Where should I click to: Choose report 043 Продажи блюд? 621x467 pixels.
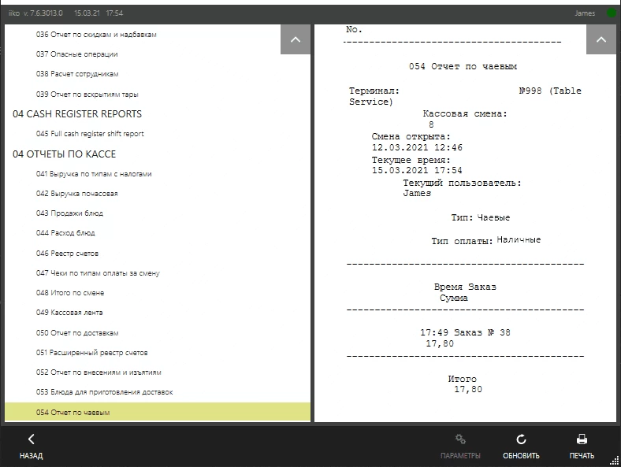(x=69, y=213)
